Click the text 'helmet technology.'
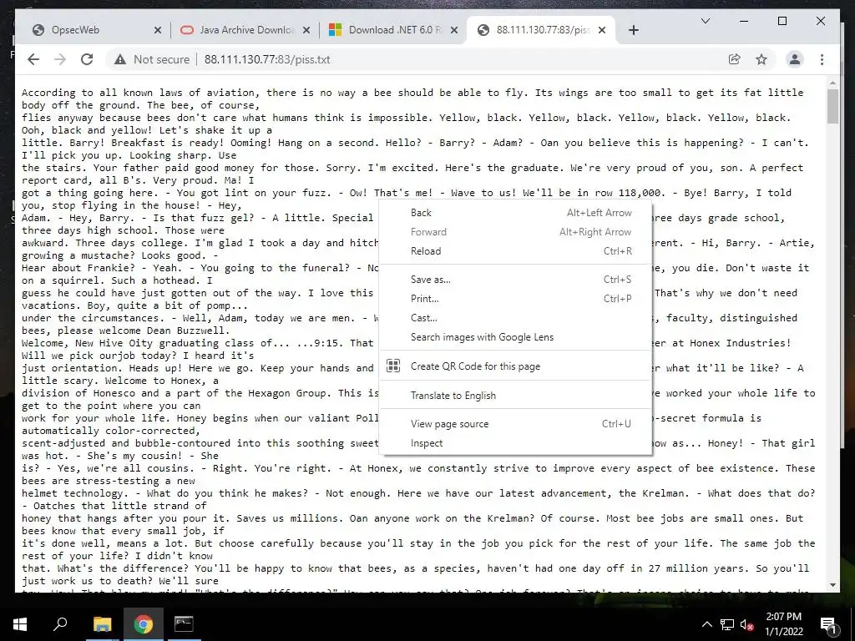The height and width of the screenshot is (641, 855). point(75,493)
